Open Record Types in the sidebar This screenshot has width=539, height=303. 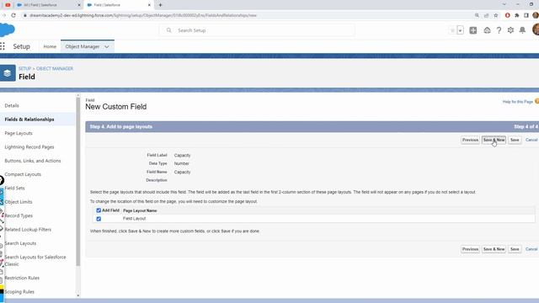coord(19,215)
